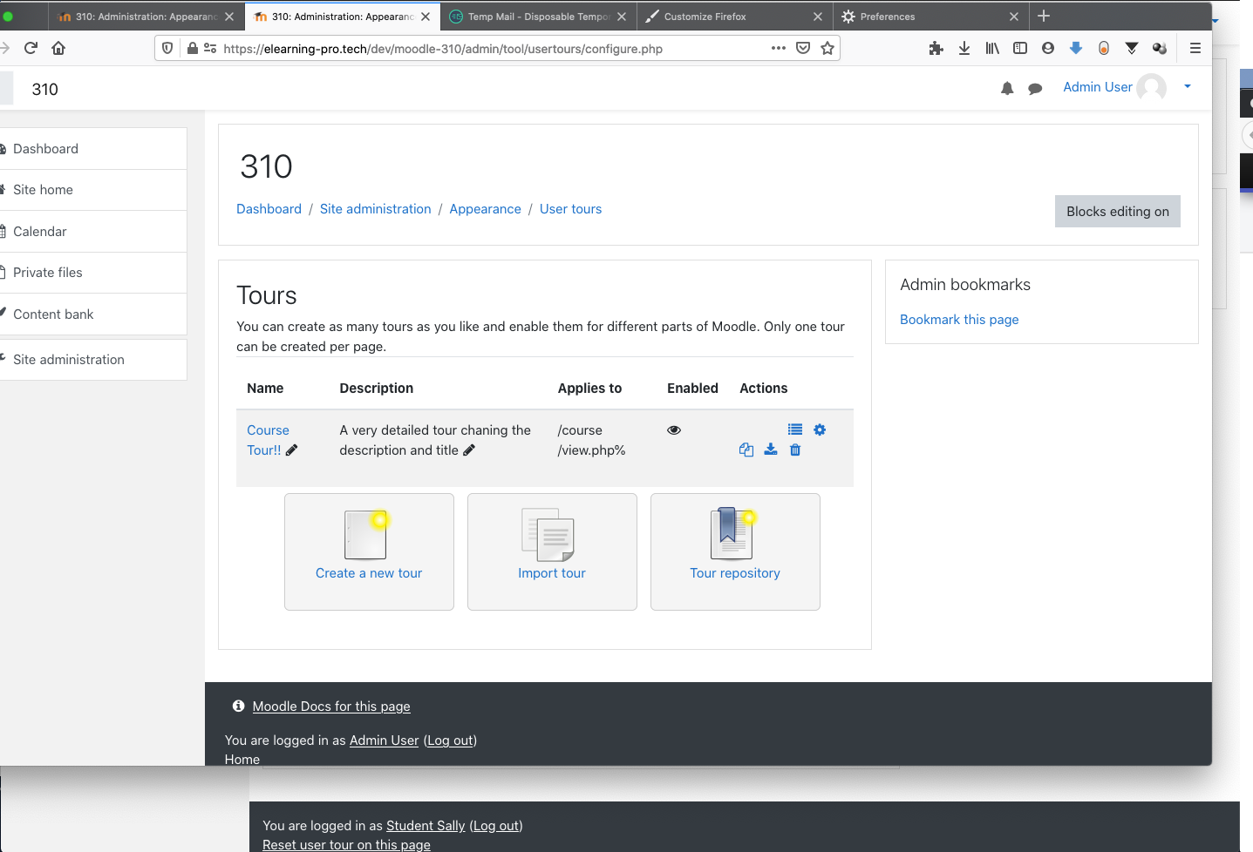Viewport: 1253px width, 852px height.
Task: Click Admin User link in footer
Action: click(x=384, y=740)
